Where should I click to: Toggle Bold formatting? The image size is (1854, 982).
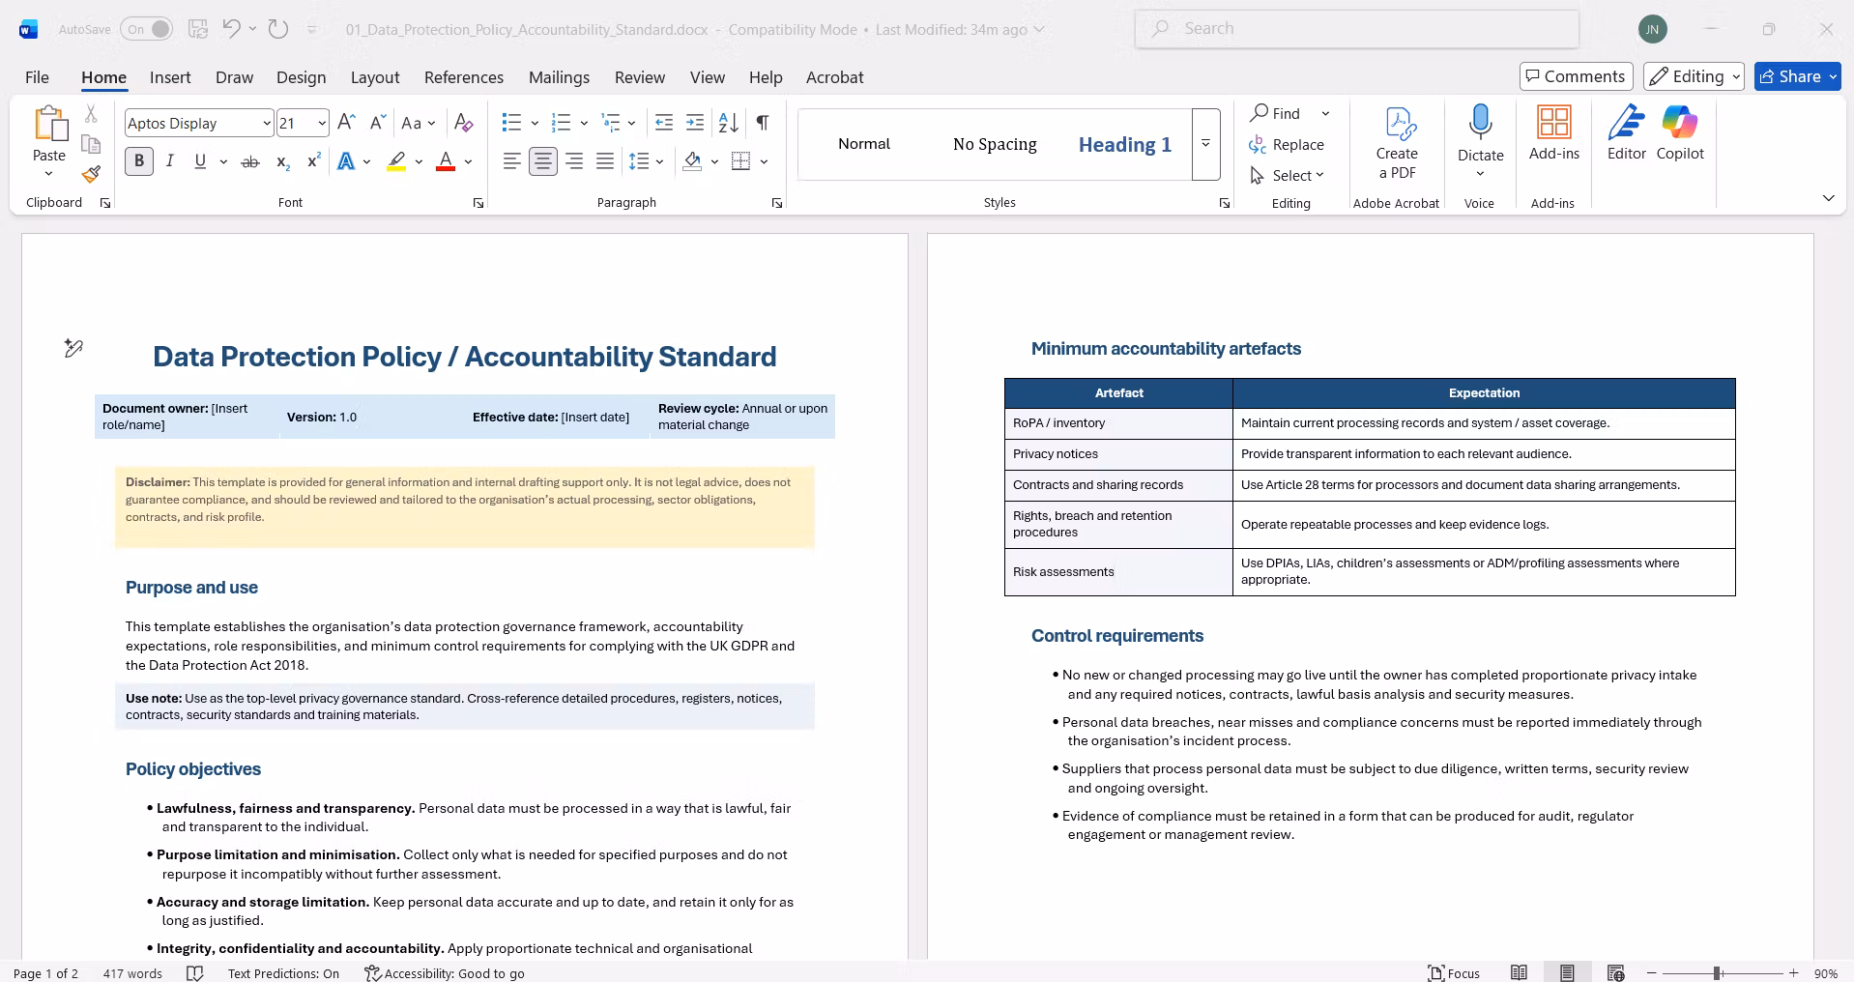(x=139, y=161)
